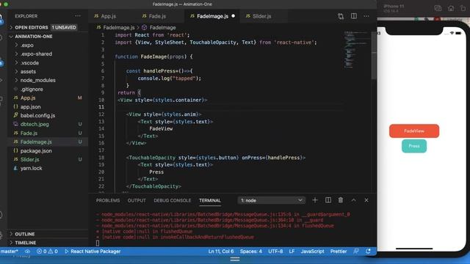Click the '1 UNSAVED' badge
Image resolution: width=470 pixels, height=264 pixels.
point(64,27)
